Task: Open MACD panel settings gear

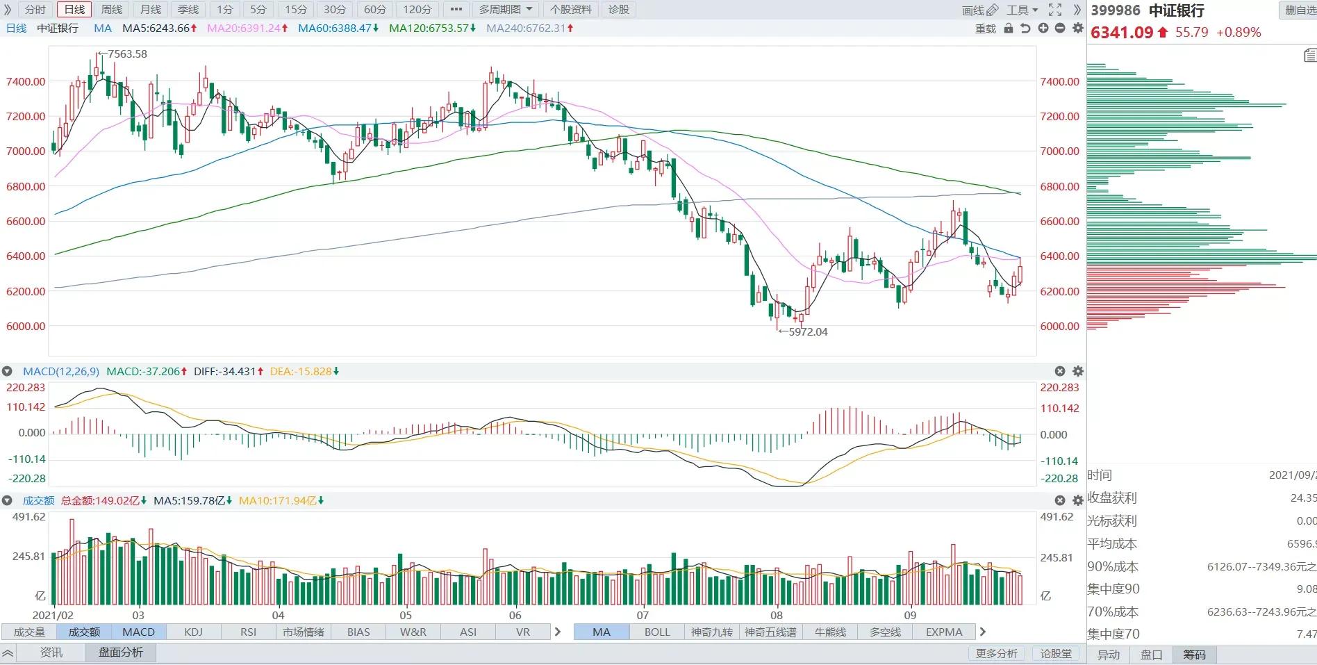Action: [x=1078, y=372]
